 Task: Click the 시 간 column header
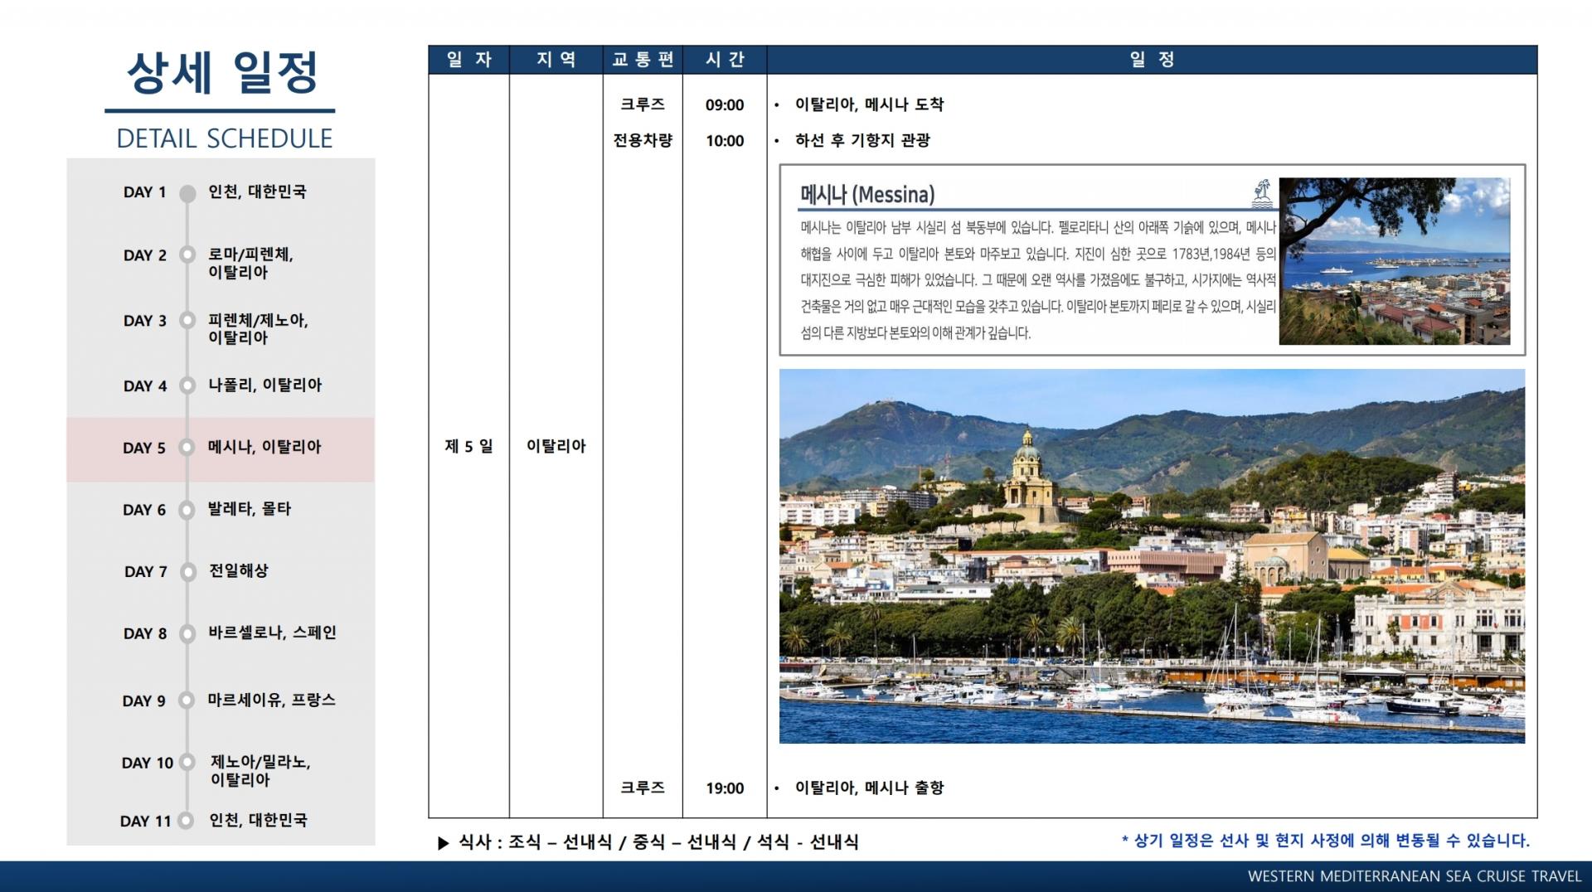pos(725,60)
